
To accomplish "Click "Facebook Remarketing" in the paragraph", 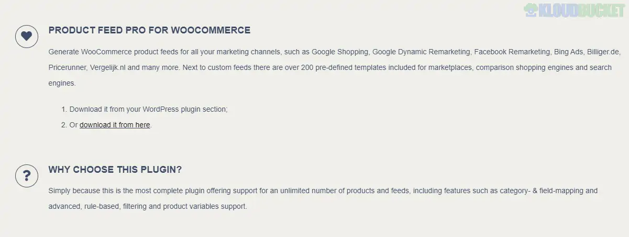I will (512, 52).
